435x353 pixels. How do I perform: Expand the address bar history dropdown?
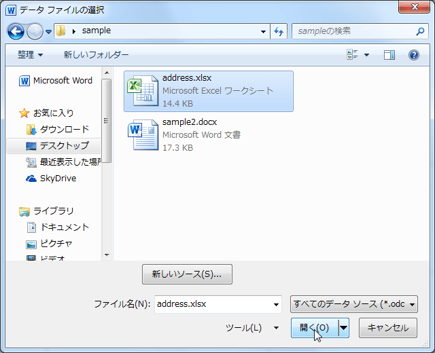point(263,32)
